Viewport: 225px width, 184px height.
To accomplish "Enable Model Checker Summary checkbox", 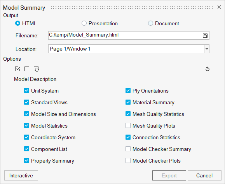I will 128,149.
